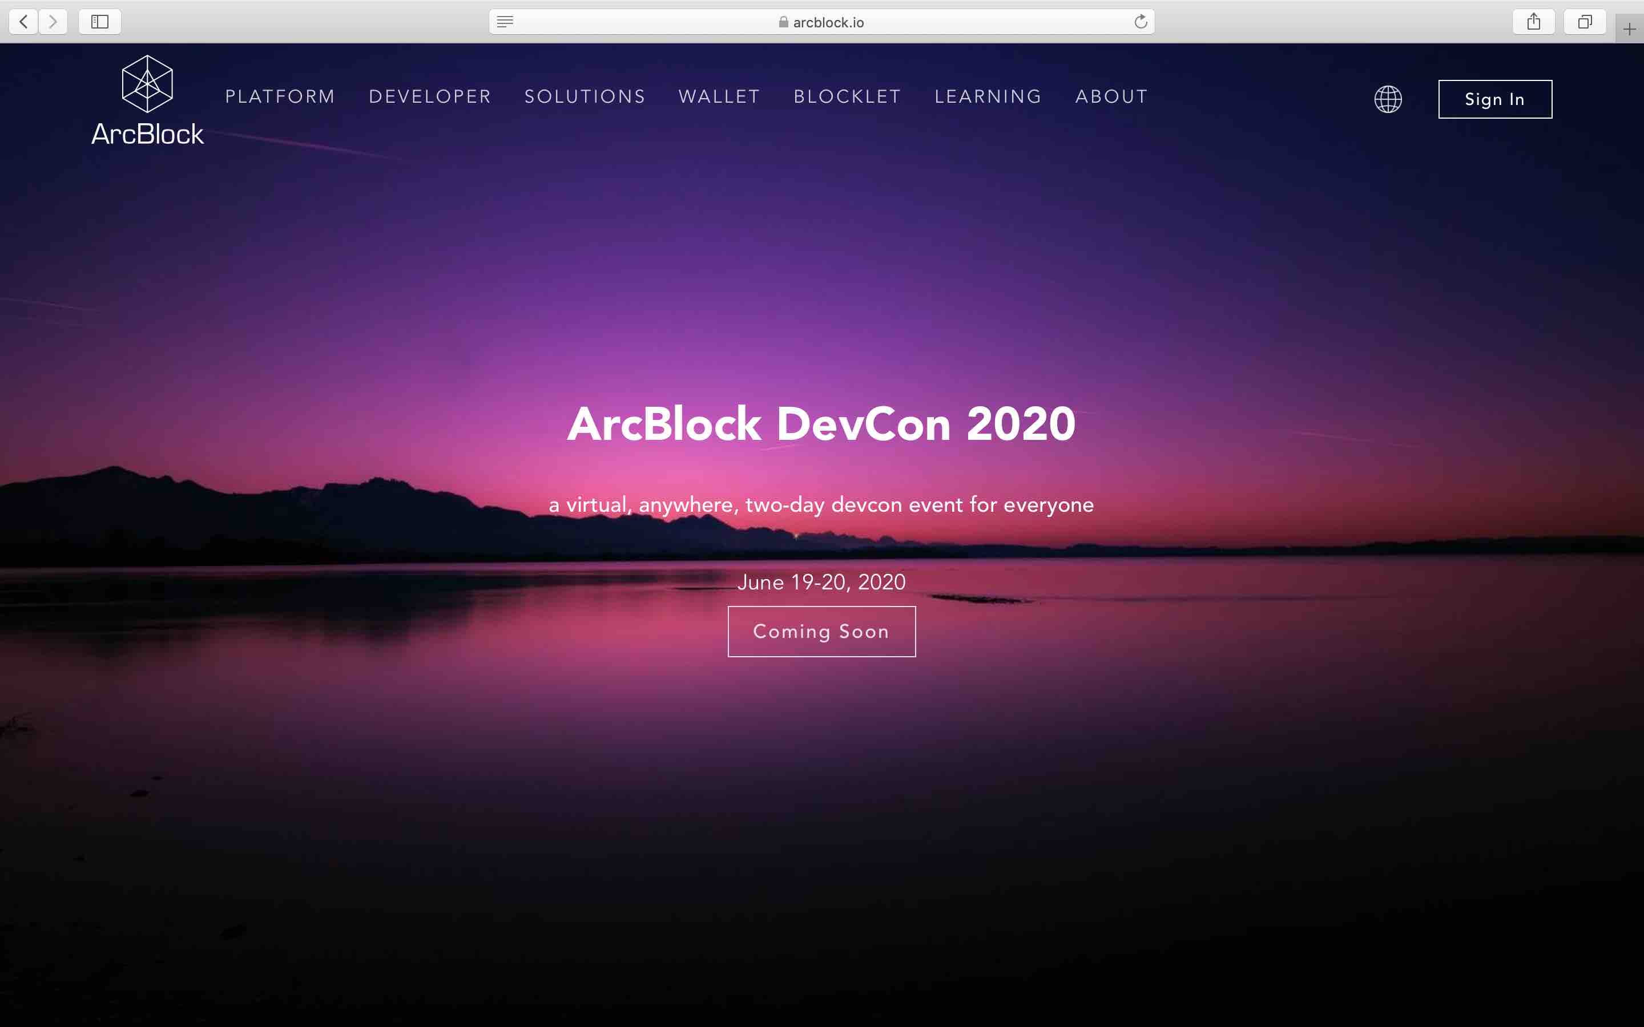Click the Sign In button
The image size is (1644, 1027).
[1494, 99]
